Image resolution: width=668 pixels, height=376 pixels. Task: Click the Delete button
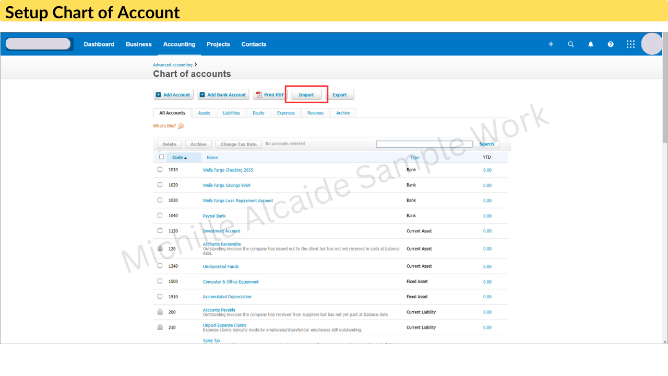pos(170,144)
